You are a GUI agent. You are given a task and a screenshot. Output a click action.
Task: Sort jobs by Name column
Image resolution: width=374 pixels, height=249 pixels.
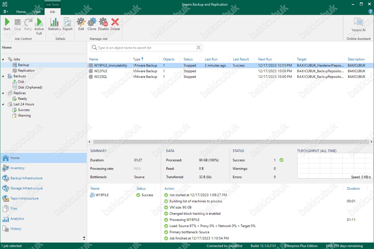click(94, 59)
